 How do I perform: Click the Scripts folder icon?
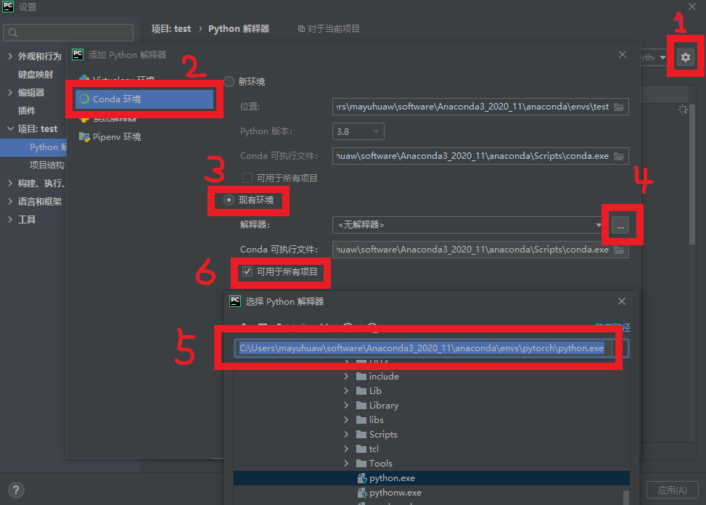point(361,435)
